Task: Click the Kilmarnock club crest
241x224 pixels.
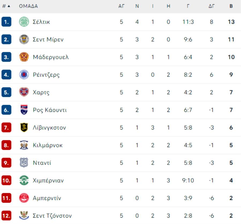Action: (24, 145)
